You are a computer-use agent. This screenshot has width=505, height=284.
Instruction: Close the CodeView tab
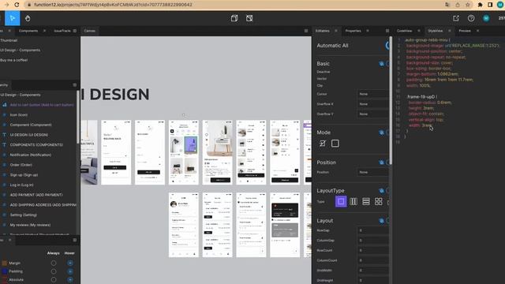(x=419, y=31)
